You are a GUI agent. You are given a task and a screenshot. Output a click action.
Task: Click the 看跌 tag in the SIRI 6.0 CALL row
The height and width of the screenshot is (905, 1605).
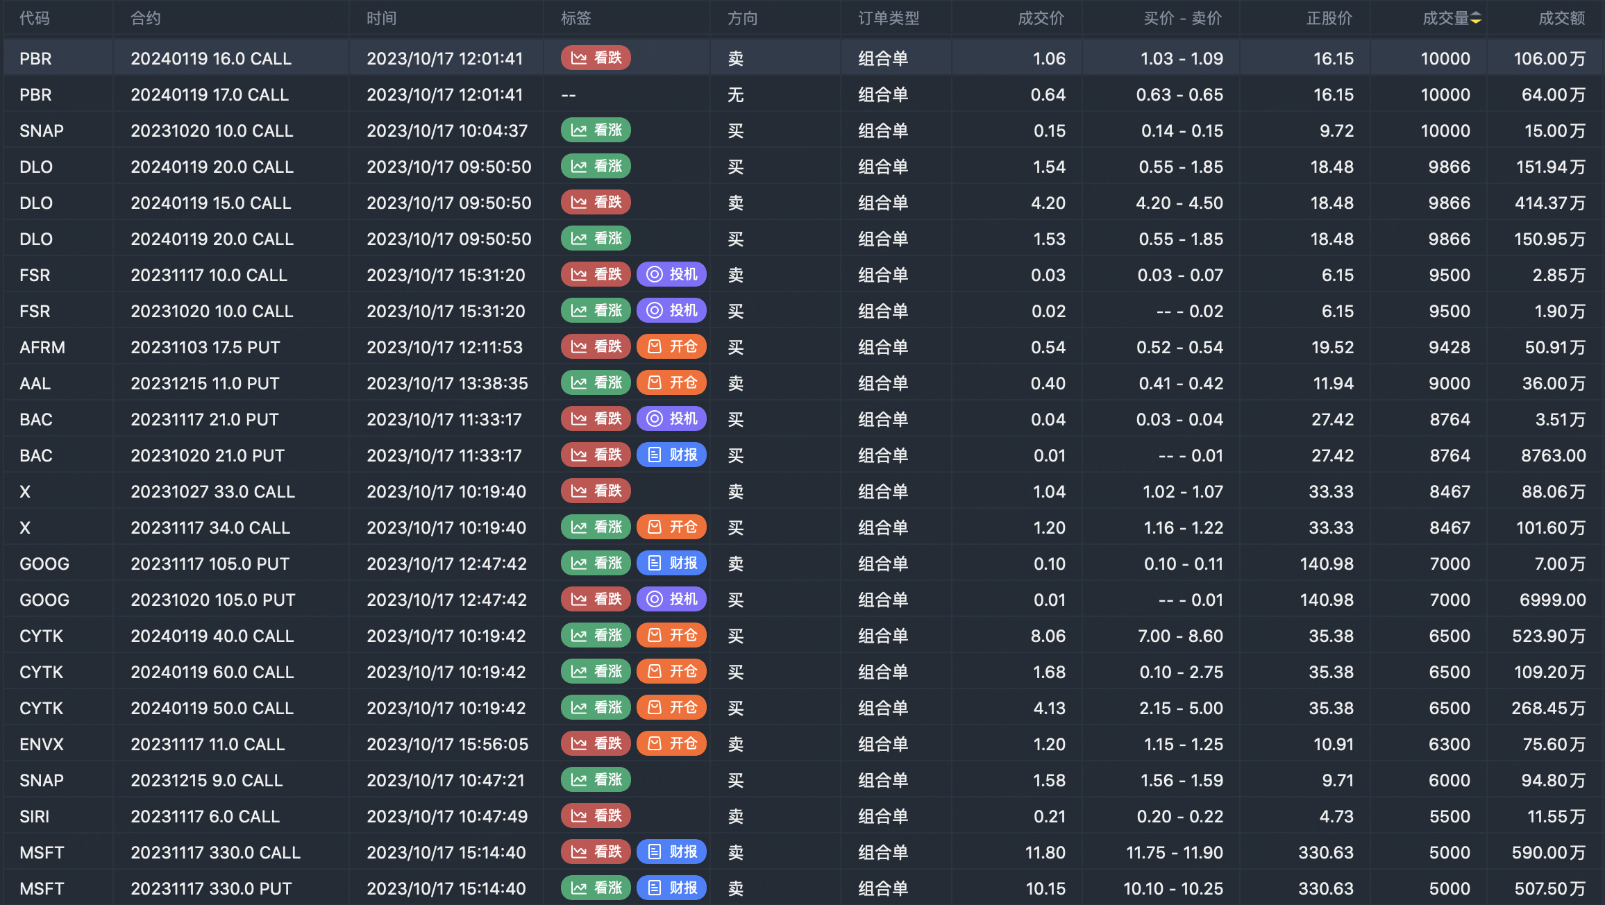596,816
